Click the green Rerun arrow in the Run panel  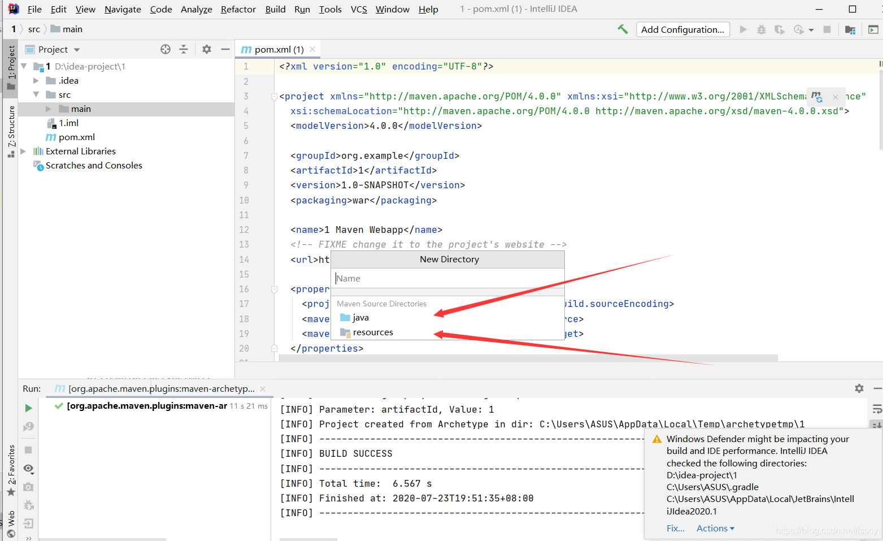point(28,408)
